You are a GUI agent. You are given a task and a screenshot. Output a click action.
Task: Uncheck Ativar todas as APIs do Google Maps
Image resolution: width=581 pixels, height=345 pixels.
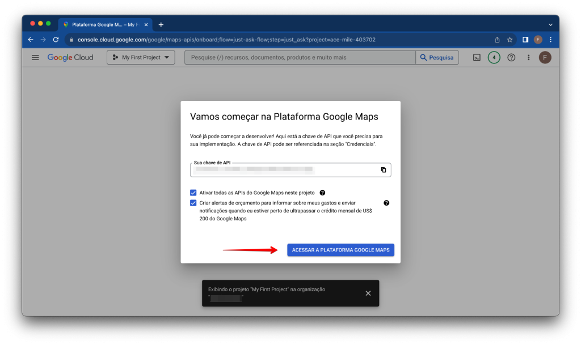(x=193, y=193)
